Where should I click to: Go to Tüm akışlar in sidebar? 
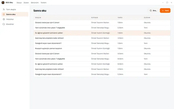15,10
